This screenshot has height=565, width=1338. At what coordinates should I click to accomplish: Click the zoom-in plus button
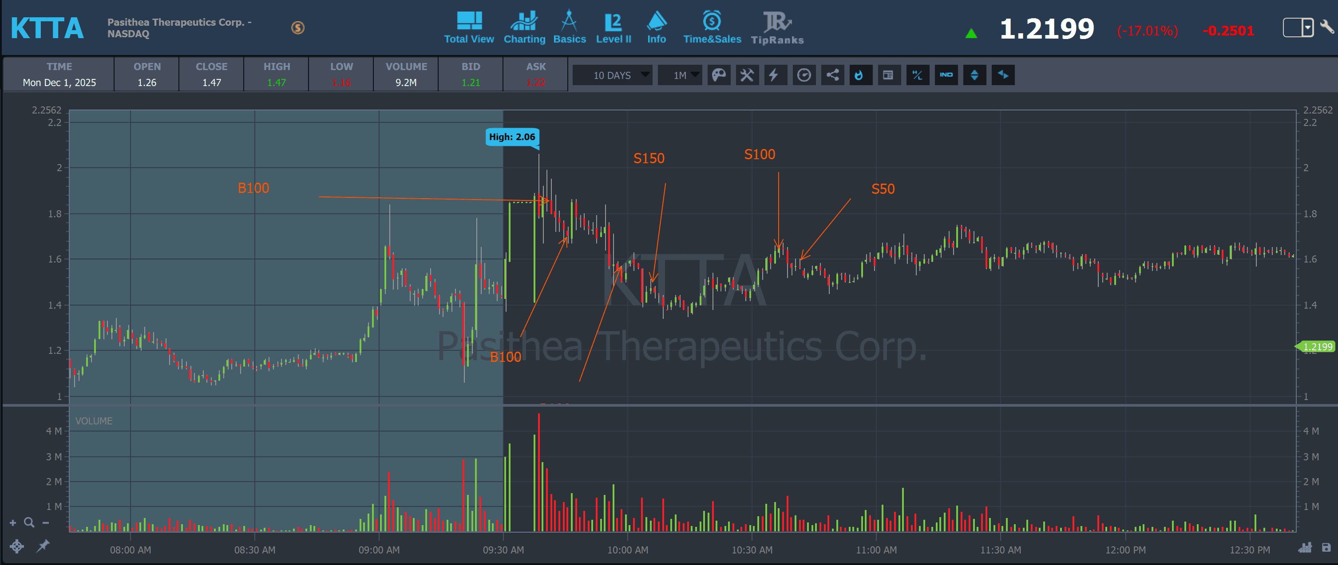coord(13,523)
